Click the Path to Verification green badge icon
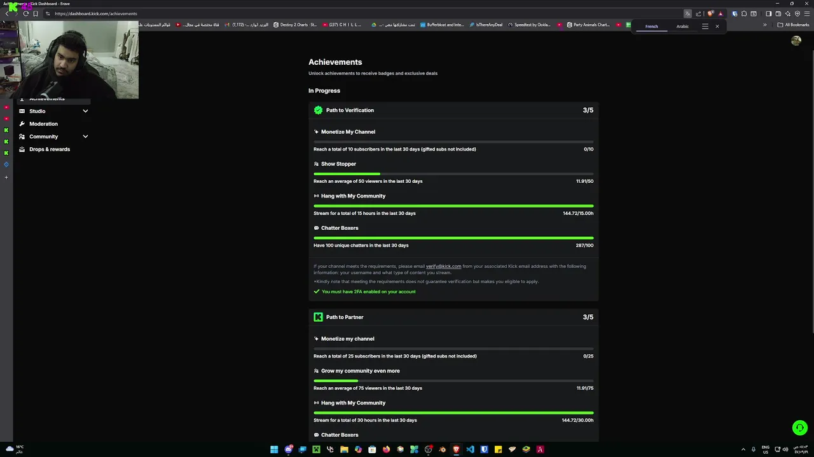 [318, 110]
